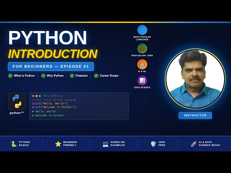Click the 'HANDS-ON EXAMPLES' footer text
The height and width of the screenshot is (173, 231).
click(x=118, y=144)
